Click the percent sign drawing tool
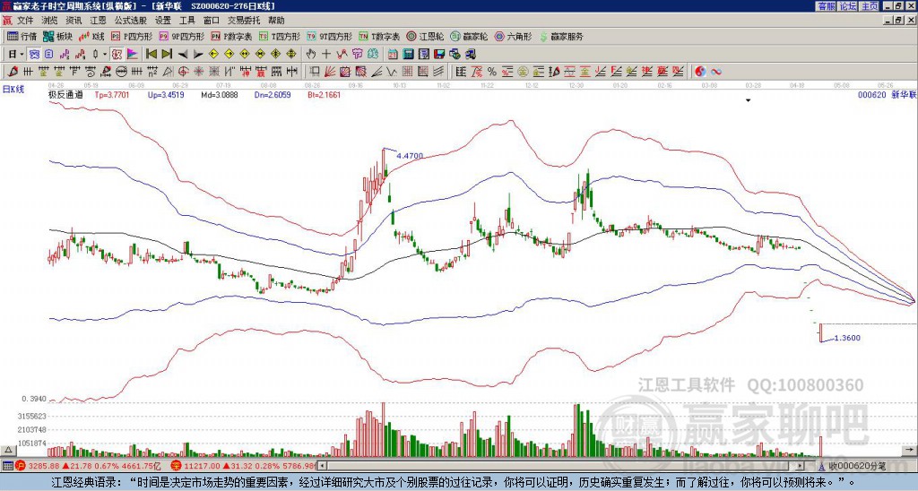The height and width of the screenshot is (491, 918). [492, 72]
